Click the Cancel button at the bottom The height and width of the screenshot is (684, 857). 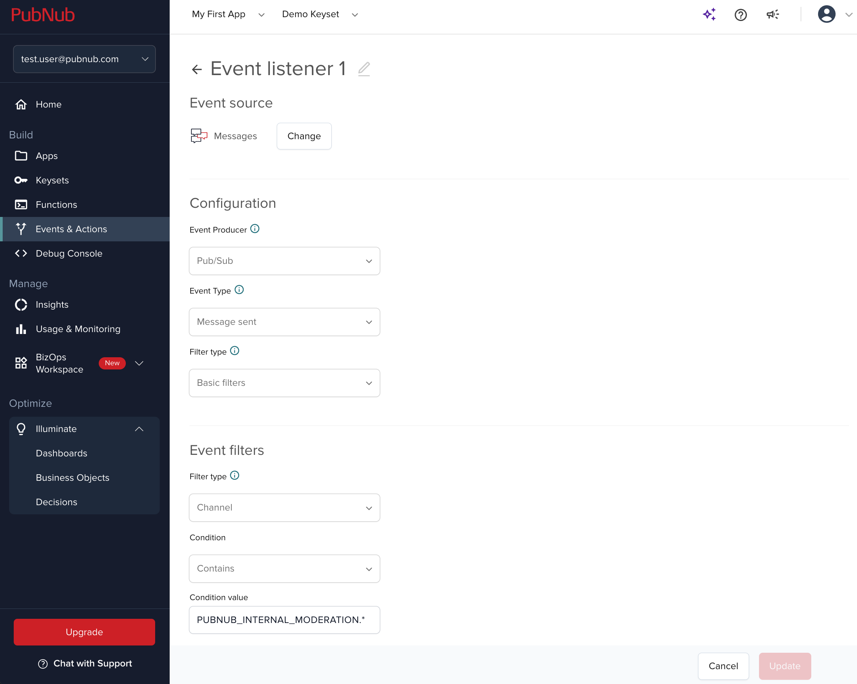[723, 666]
